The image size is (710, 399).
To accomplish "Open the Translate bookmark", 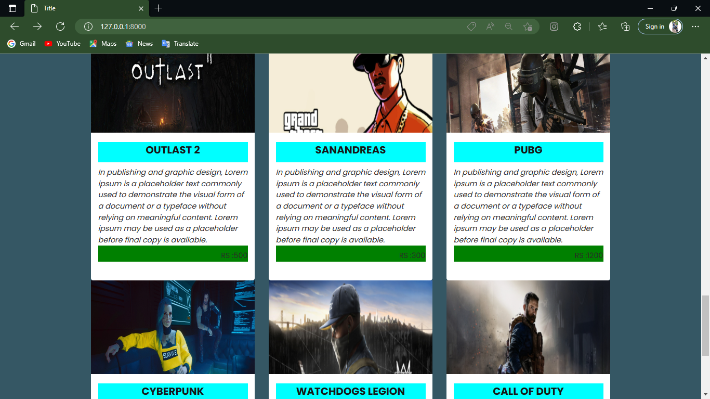I will click(180, 44).
